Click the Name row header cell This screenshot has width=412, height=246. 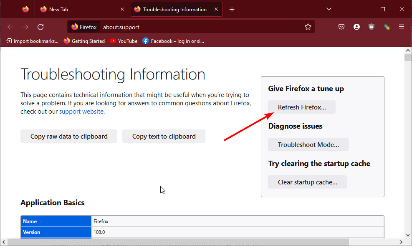(56, 221)
